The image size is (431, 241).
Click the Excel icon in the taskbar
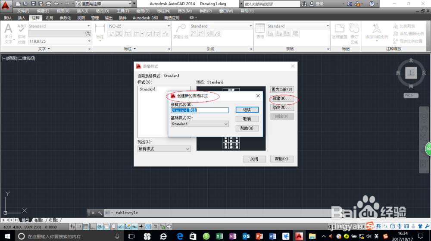(219, 236)
